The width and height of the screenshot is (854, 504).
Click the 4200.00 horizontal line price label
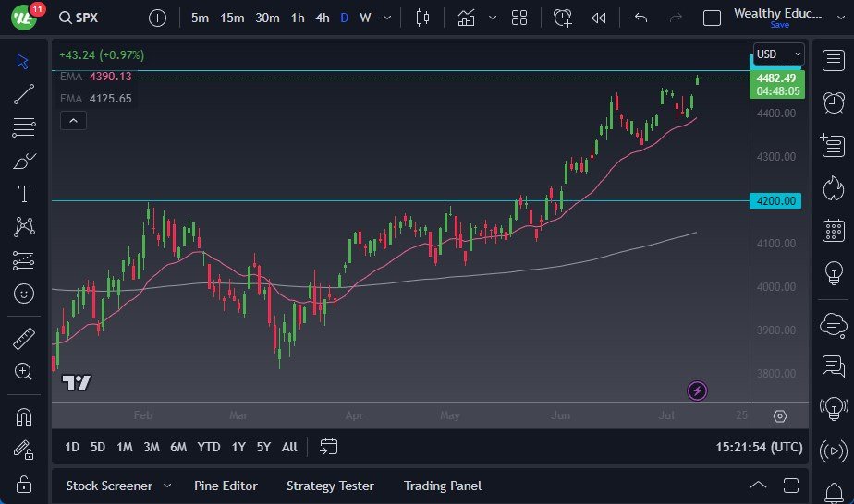pos(776,200)
